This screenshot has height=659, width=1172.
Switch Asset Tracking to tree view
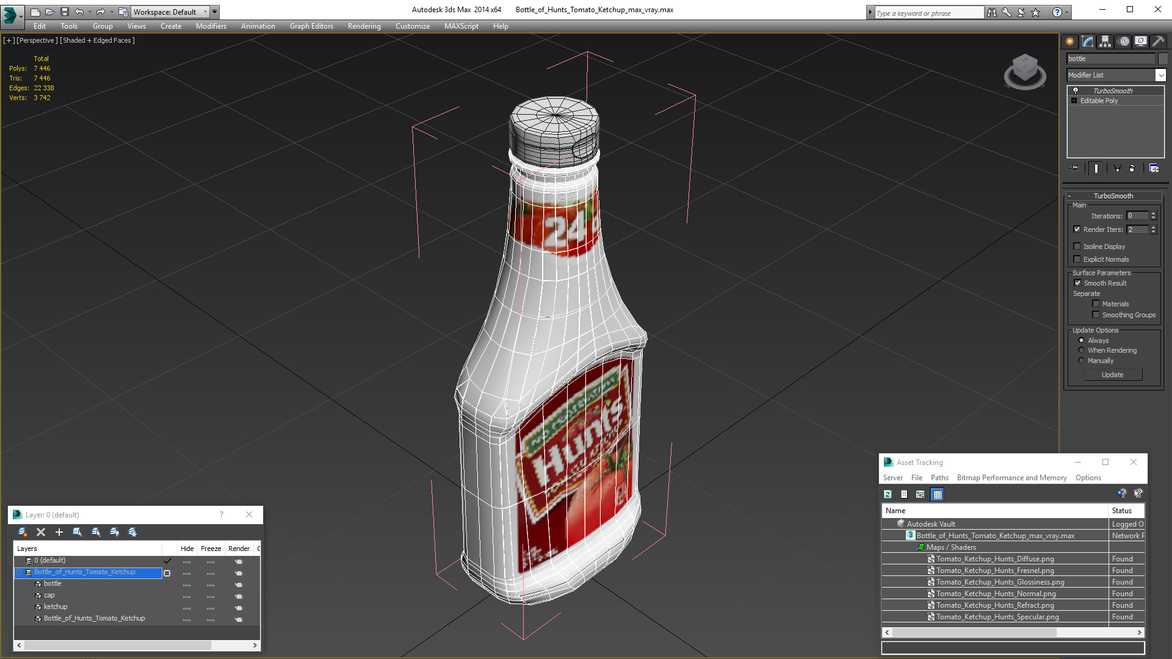pyautogui.click(x=921, y=494)
